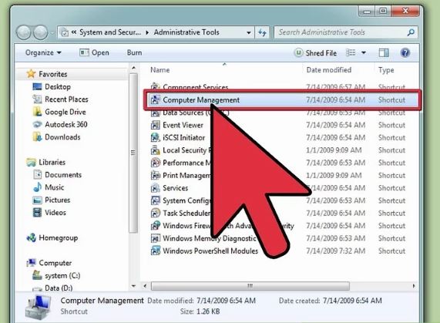The width and height of the screenshot is (440, 323).
Task: Select Homegroup in the navigation pane
Action: 58,237
